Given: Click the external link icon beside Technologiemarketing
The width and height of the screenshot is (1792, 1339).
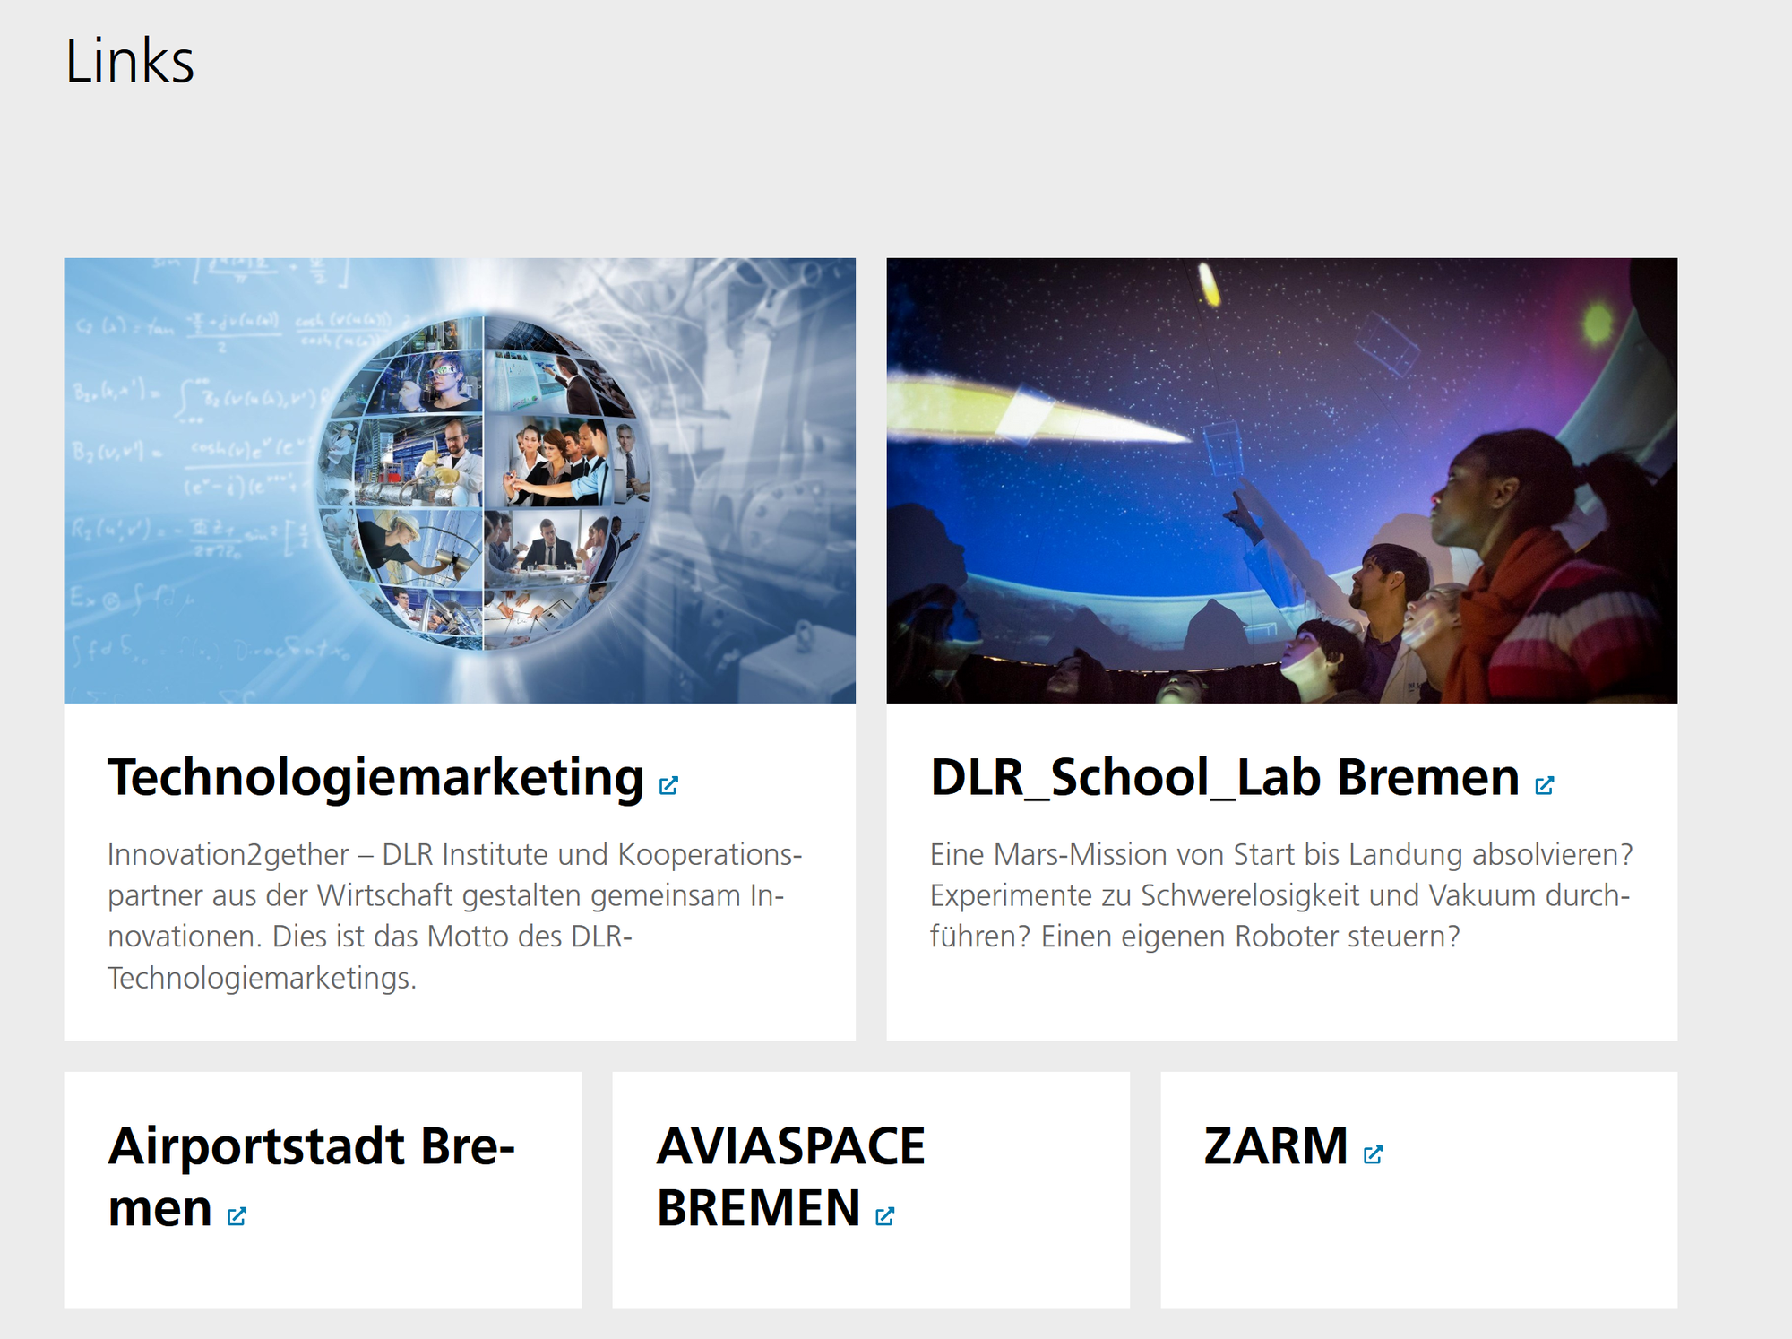Looking at the screenshot, I should [668, 785].
